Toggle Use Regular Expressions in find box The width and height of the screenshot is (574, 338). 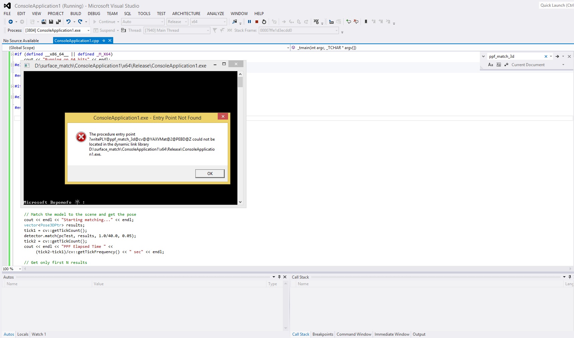pyautogui.click(x=507, y=65)
